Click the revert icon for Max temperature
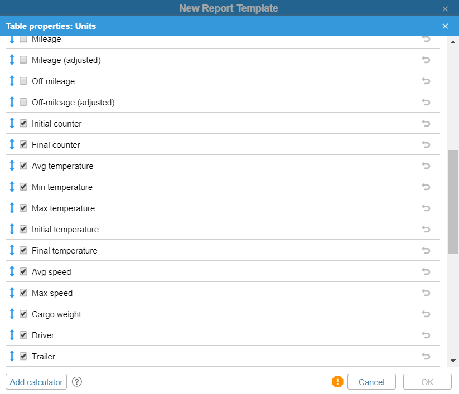 tap(426, 208)
